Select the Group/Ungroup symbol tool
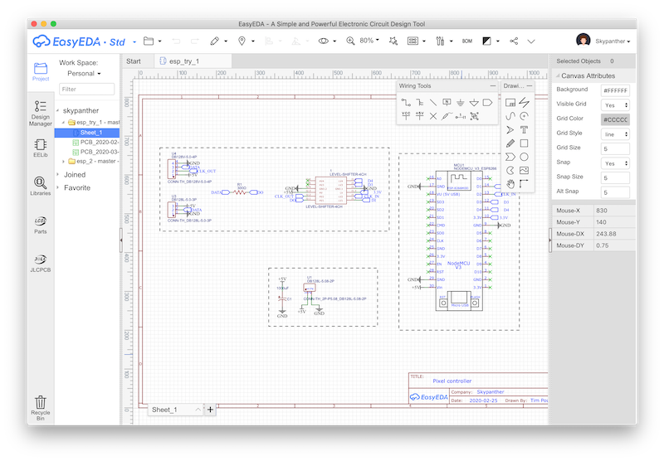Screen dimensions: 664x461 pos(474,116)
